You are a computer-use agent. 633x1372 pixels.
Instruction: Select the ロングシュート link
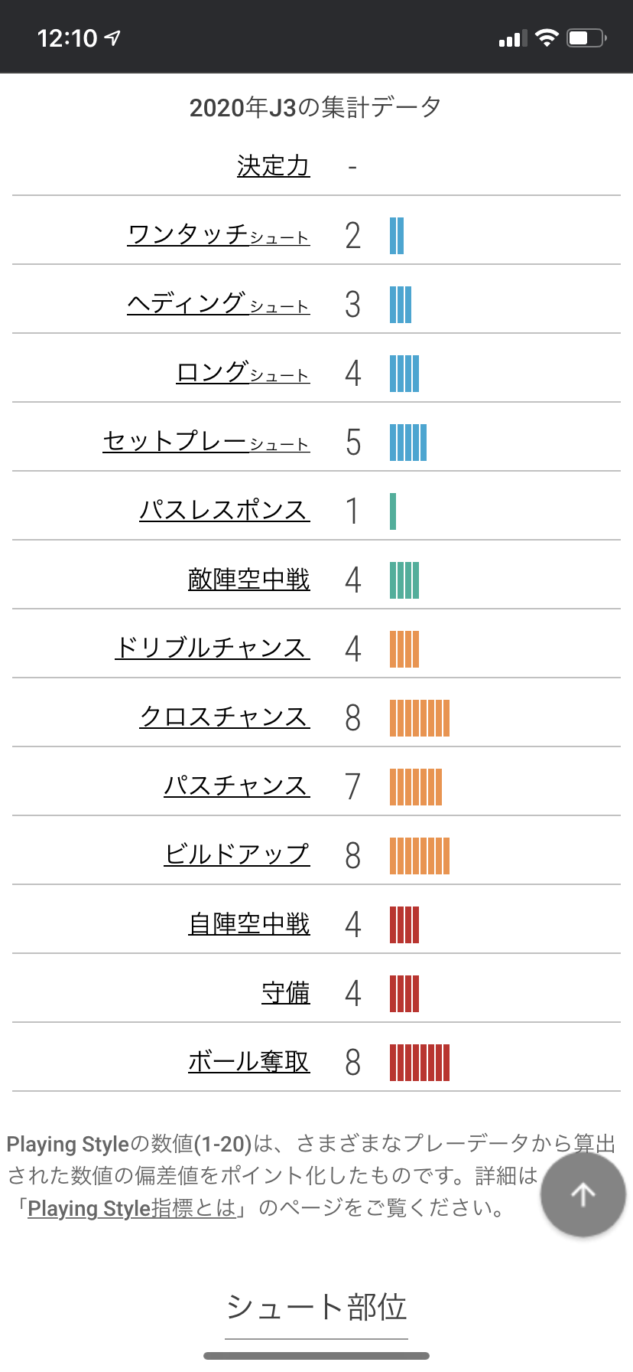(242, 372)
